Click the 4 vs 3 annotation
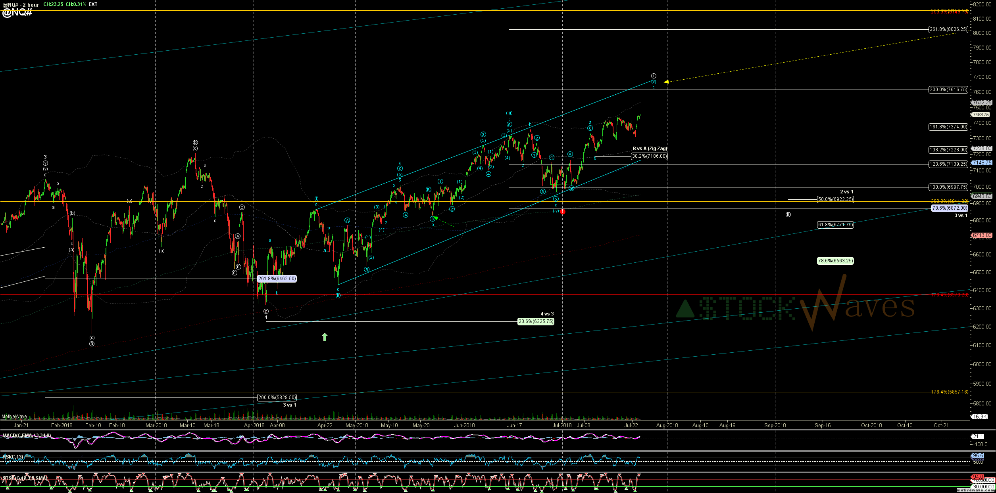The image size is (996, 493). [x=547, y=314]
